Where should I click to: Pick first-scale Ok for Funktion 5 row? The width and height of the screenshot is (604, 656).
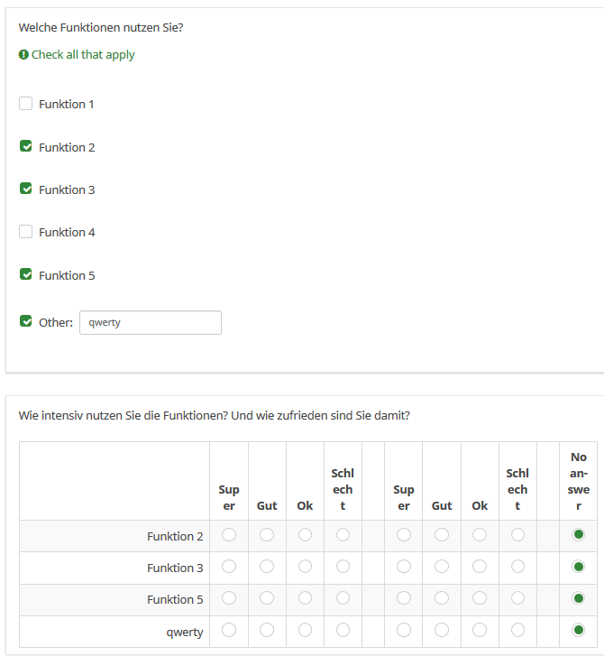pyautogui.click(x=305, y=598)
